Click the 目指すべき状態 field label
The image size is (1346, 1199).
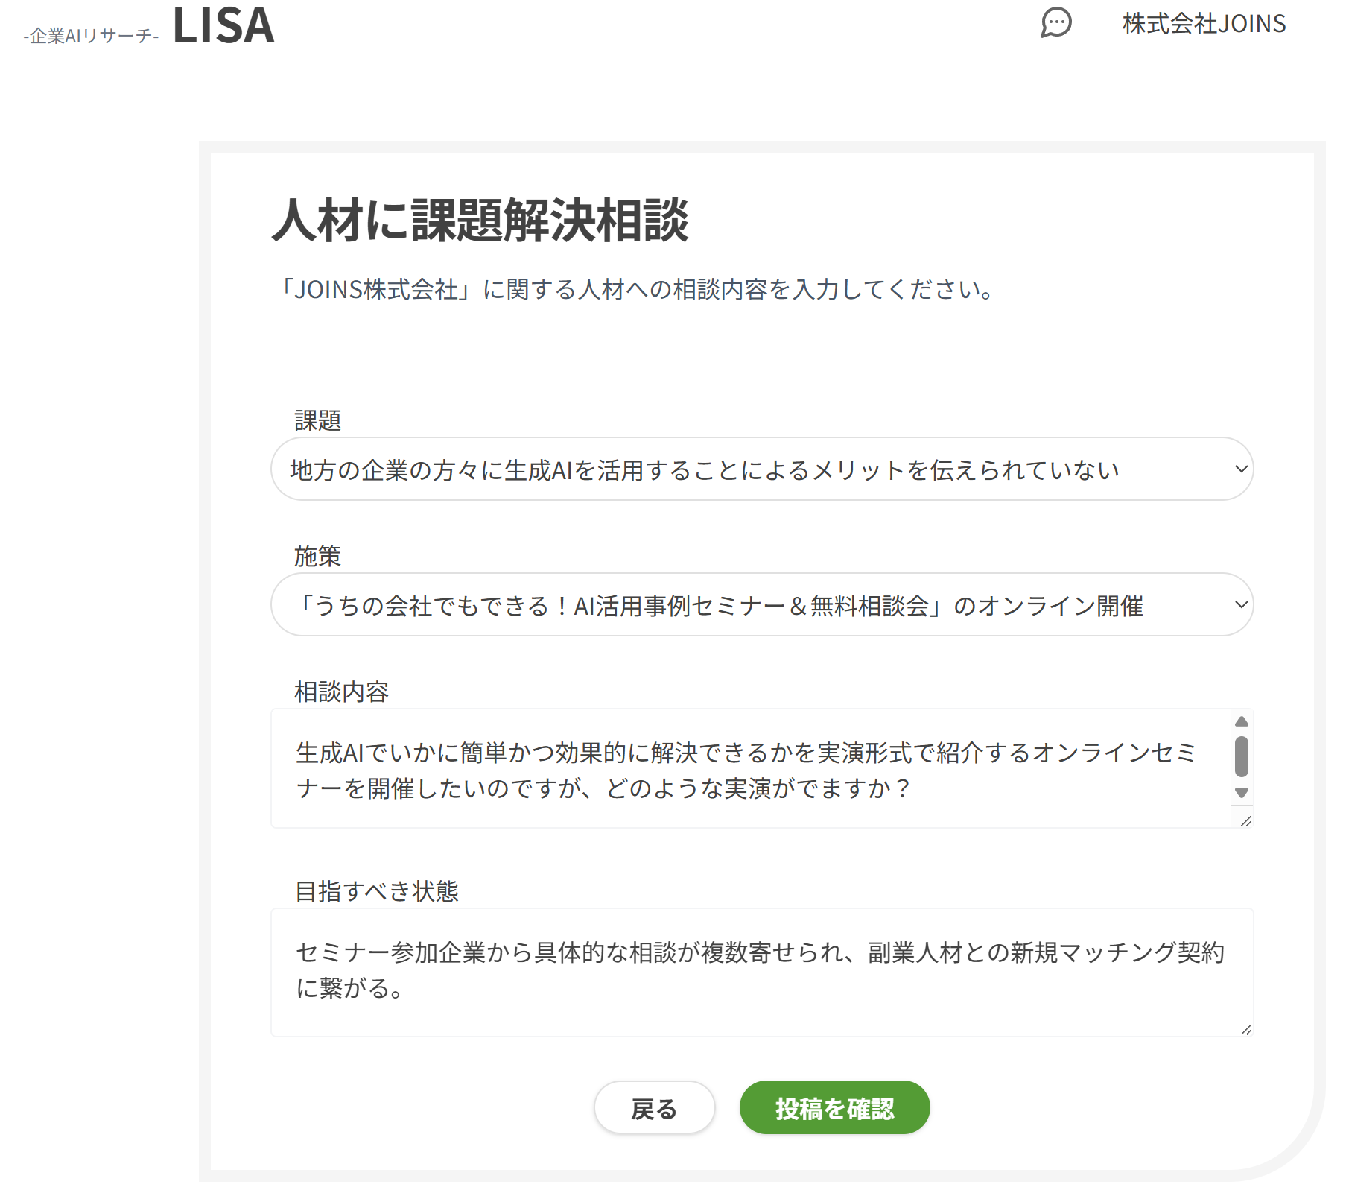click(x=377, y=891)
